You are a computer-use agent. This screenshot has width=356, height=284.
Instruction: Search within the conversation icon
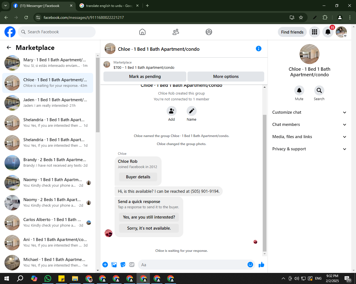319,90
